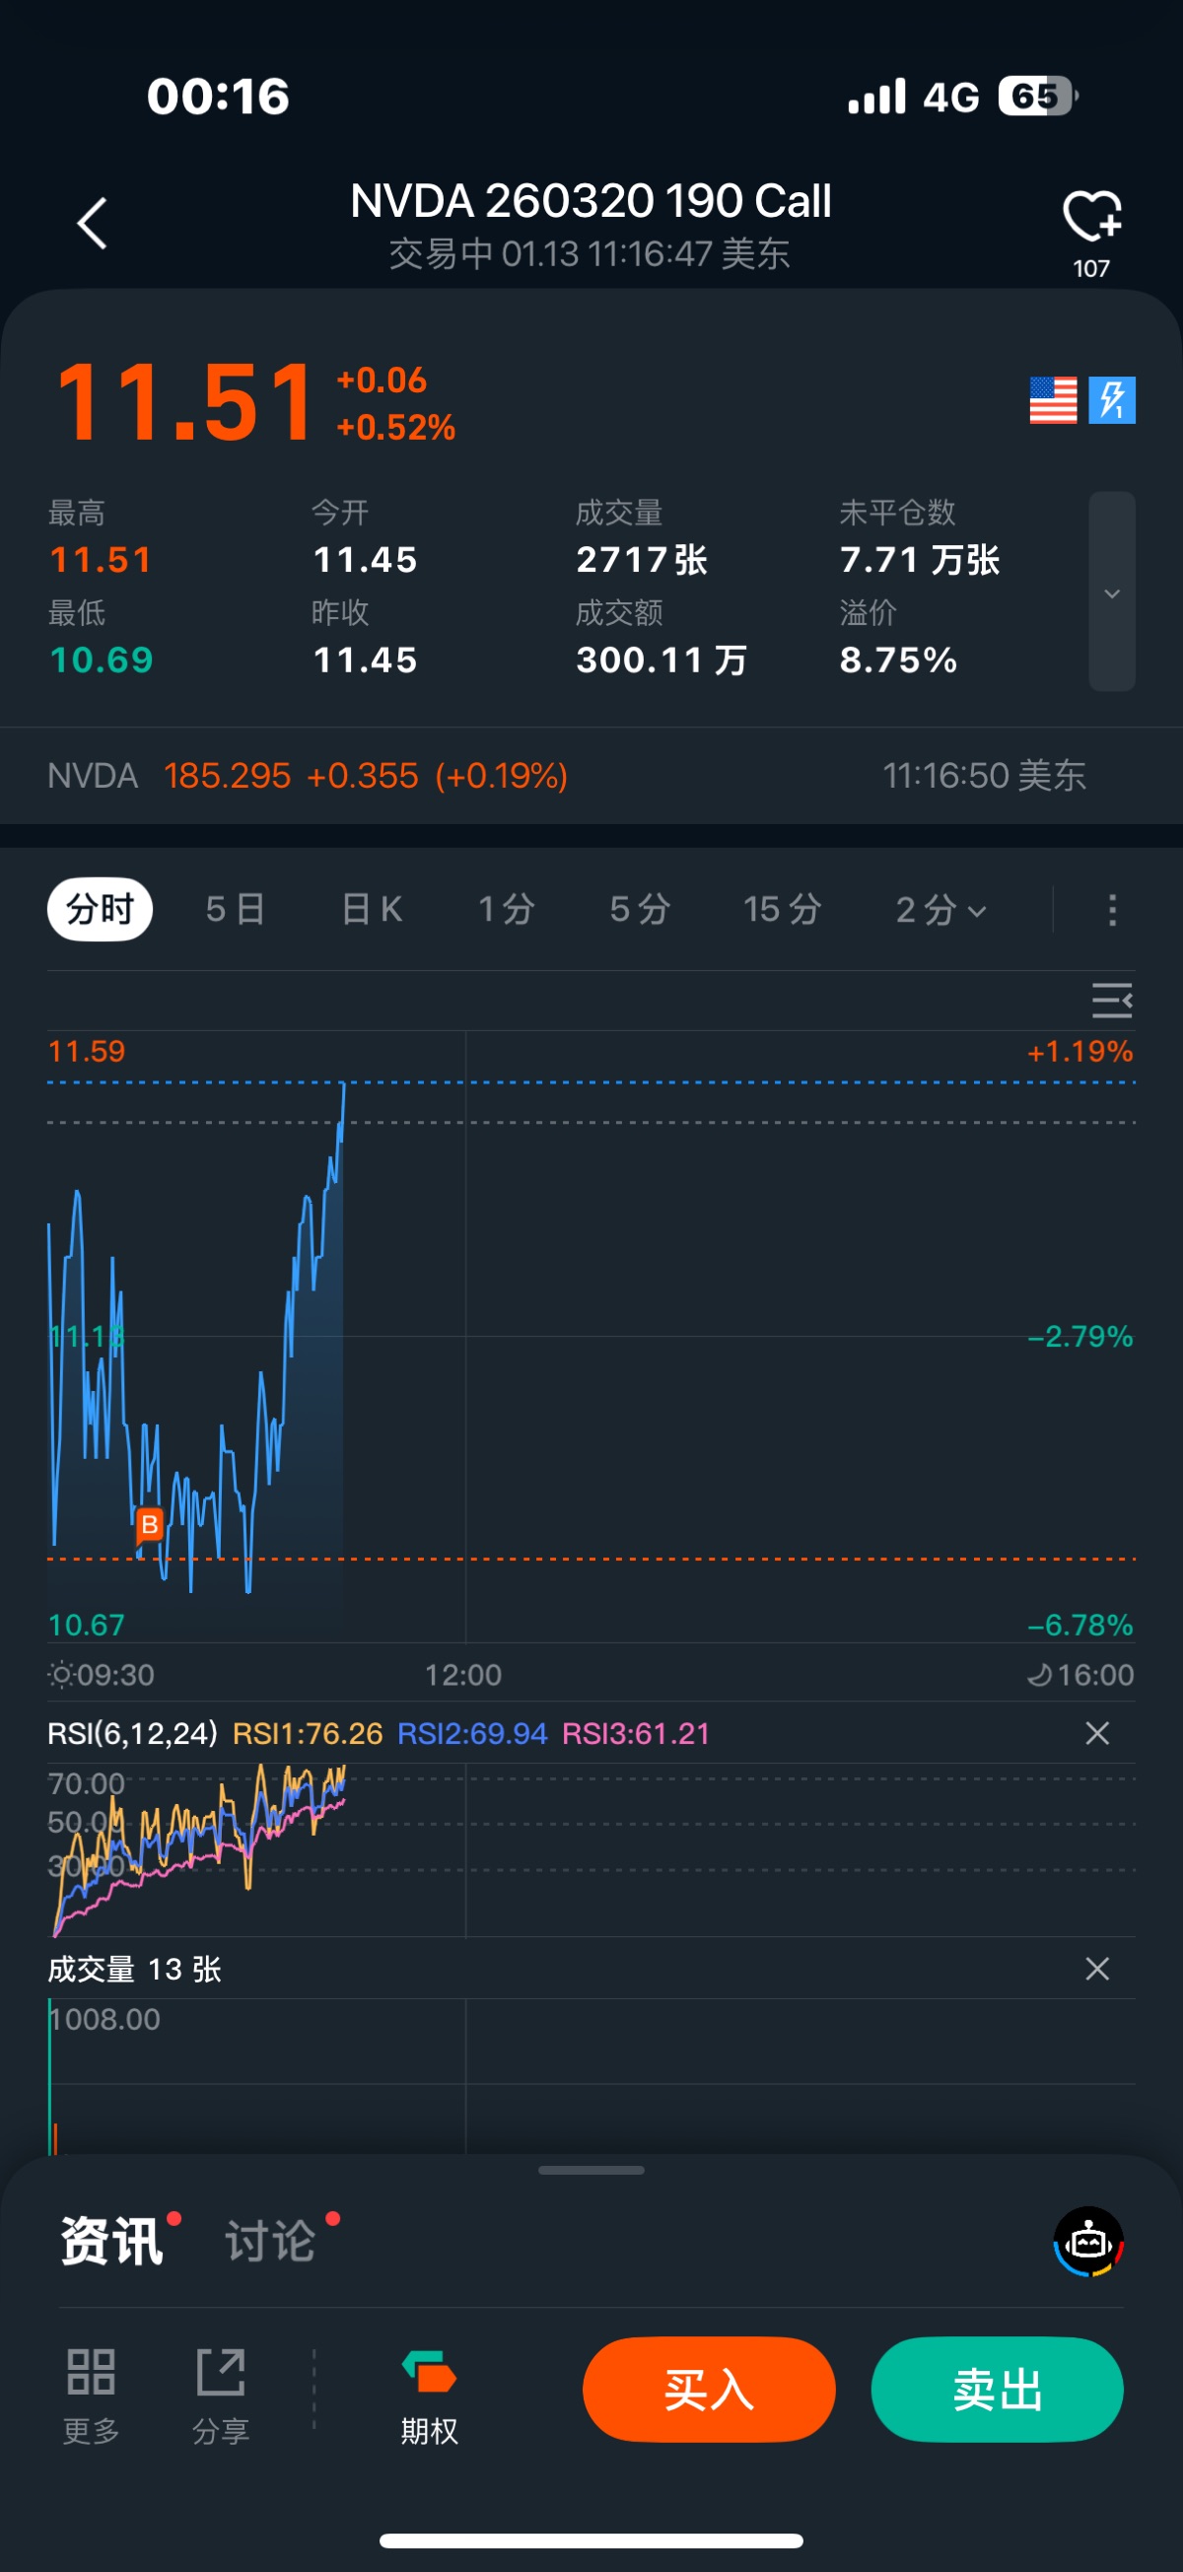Tap the back arrow icon
1183x2572 pixels.
92,223
